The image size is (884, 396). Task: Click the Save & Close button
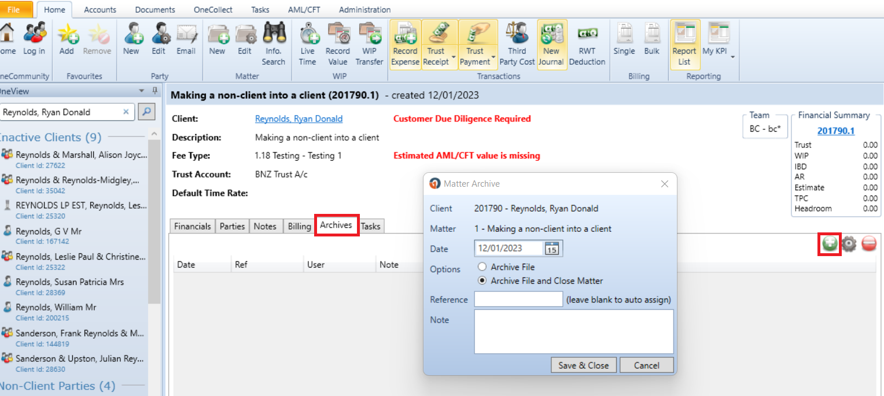click(x=583, y=365)
